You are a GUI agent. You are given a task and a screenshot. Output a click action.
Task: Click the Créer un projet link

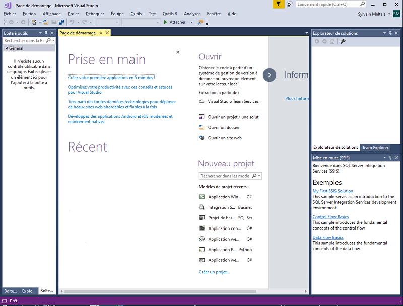(x=214, y=272)
